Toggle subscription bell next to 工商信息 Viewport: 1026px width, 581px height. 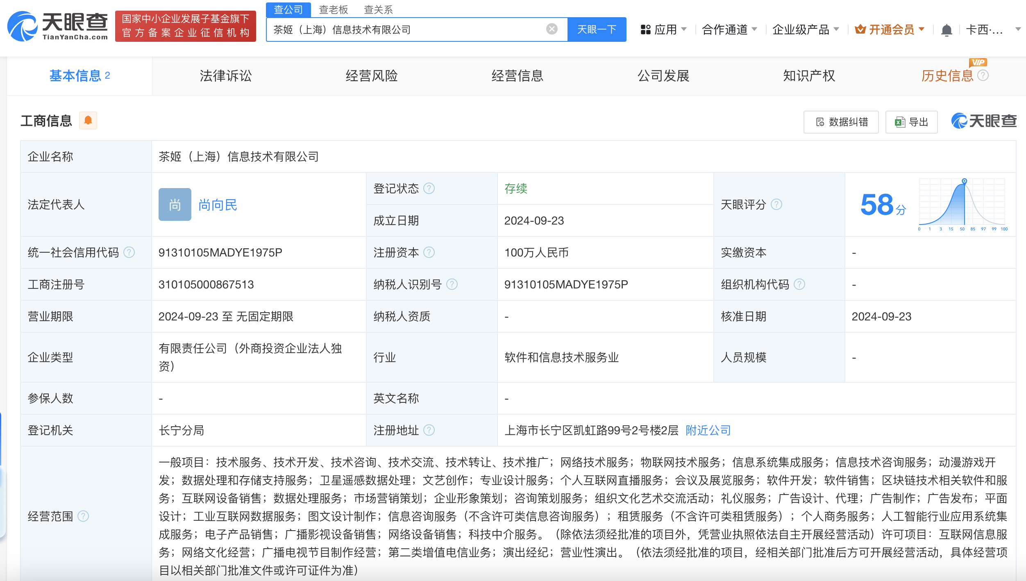pyautogui.click(x=88, y=120)
